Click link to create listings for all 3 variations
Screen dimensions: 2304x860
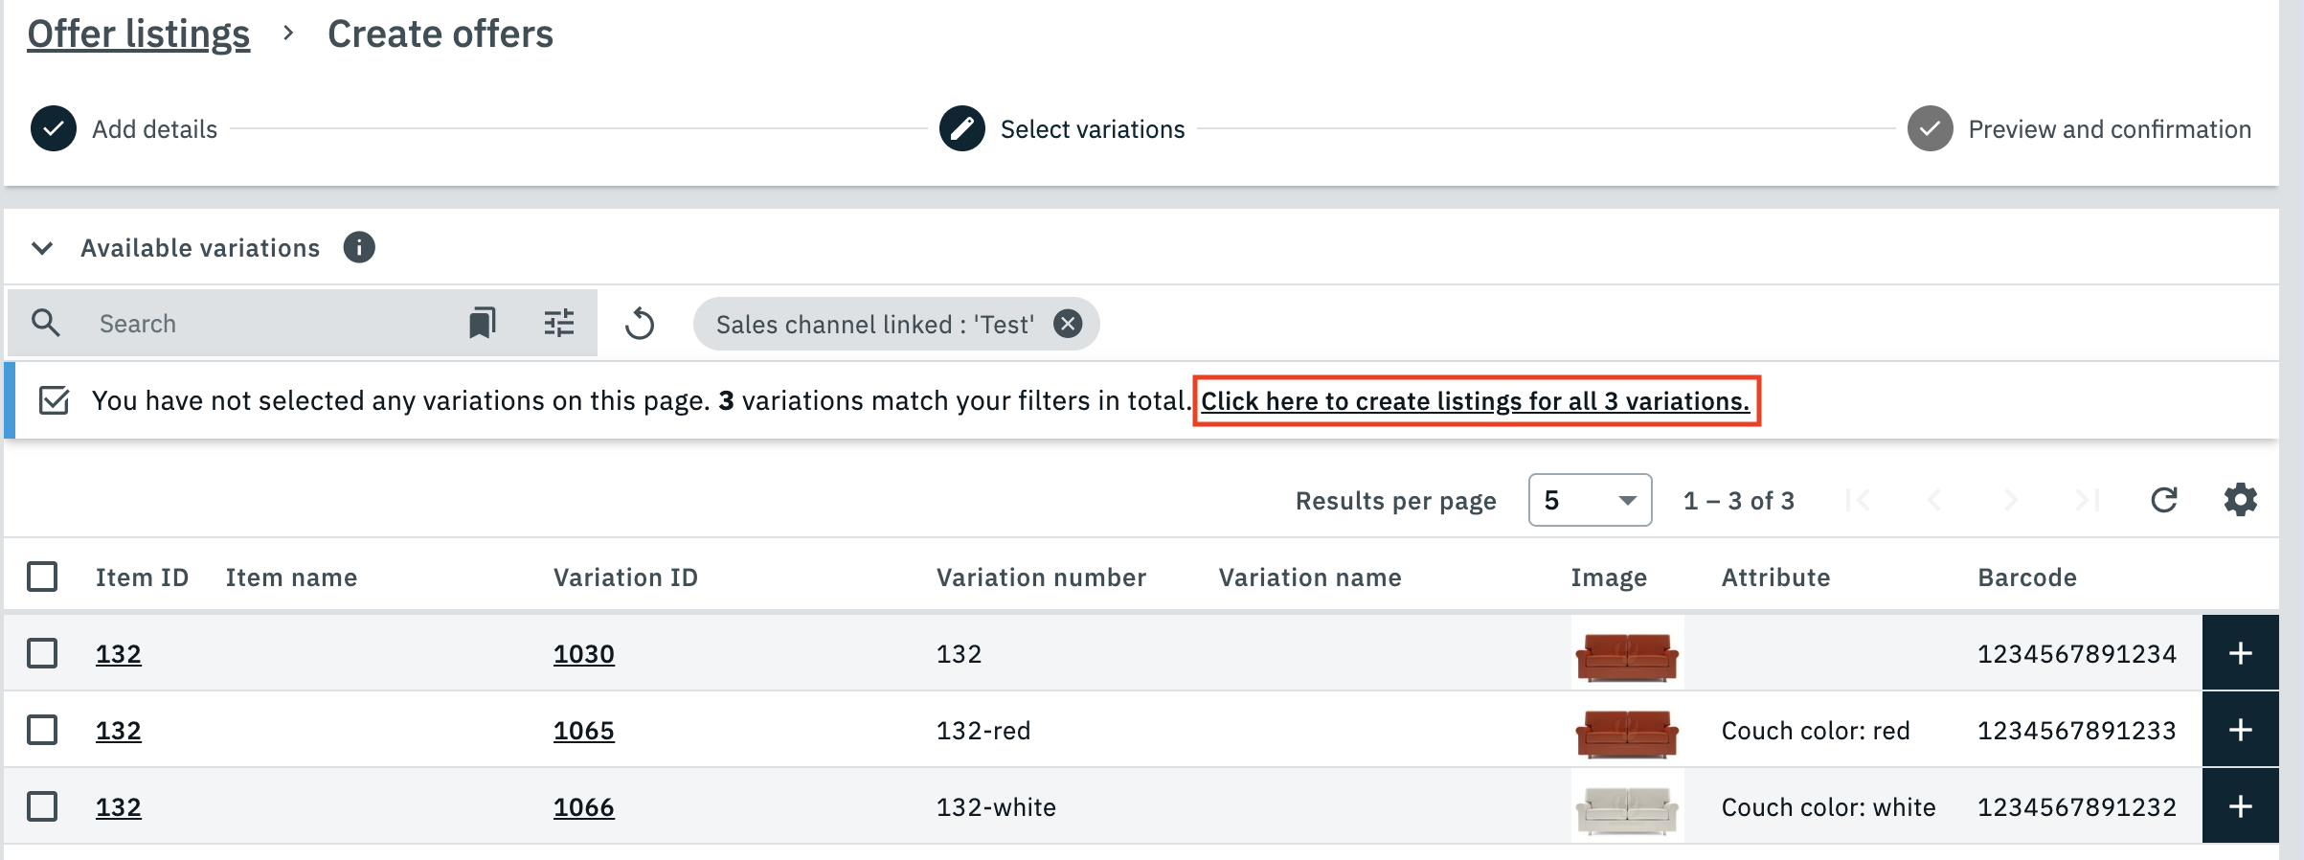[x=1475, y=400]
